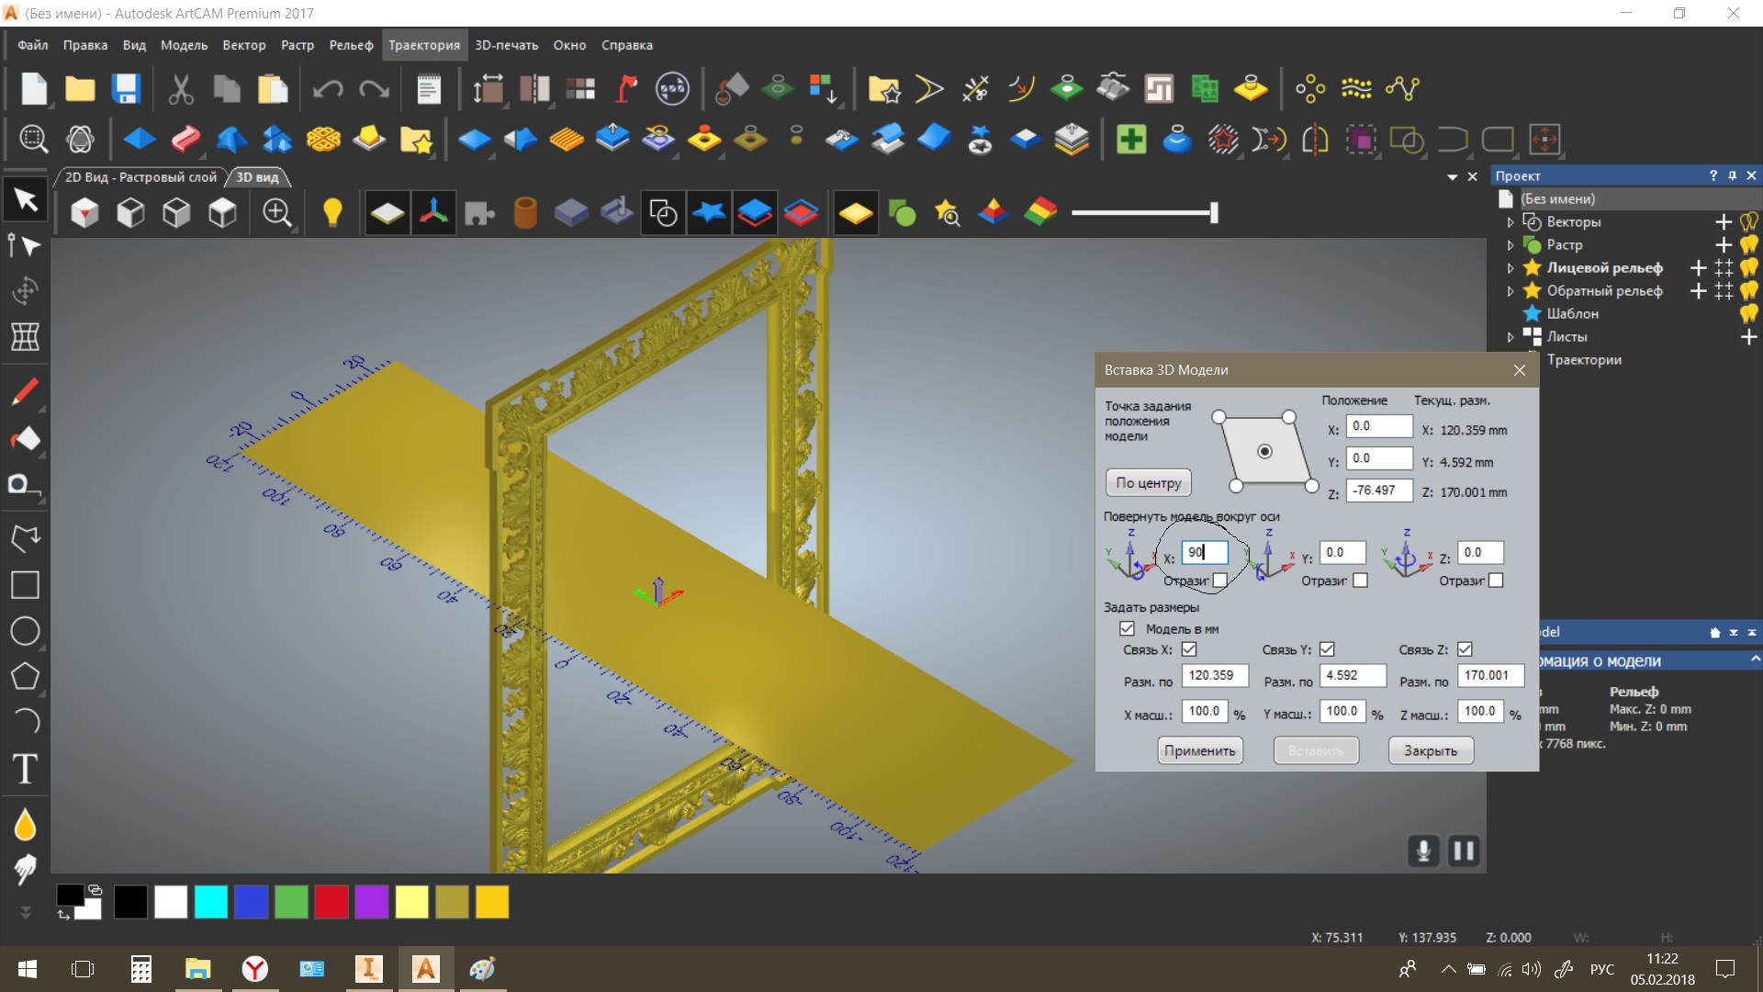This screenshot has height=992, width=1763.
Task: Select the Create Arc tool
Action: [x=25, y=722]
